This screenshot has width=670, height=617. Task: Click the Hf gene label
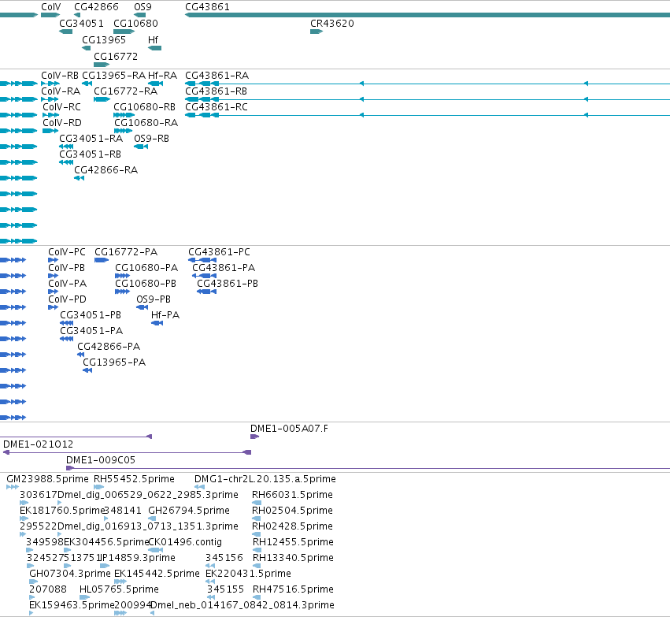[153, 40]
